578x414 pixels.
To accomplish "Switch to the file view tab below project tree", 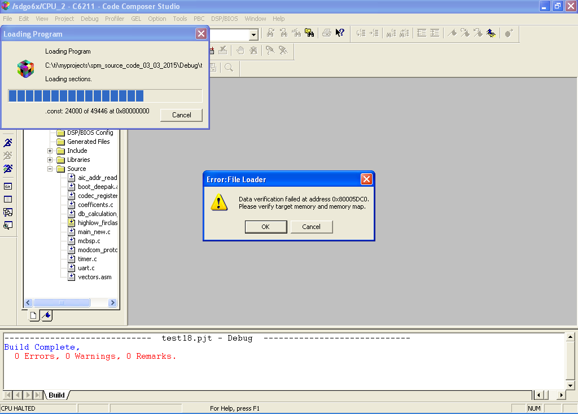I will [x=33, y=315].
